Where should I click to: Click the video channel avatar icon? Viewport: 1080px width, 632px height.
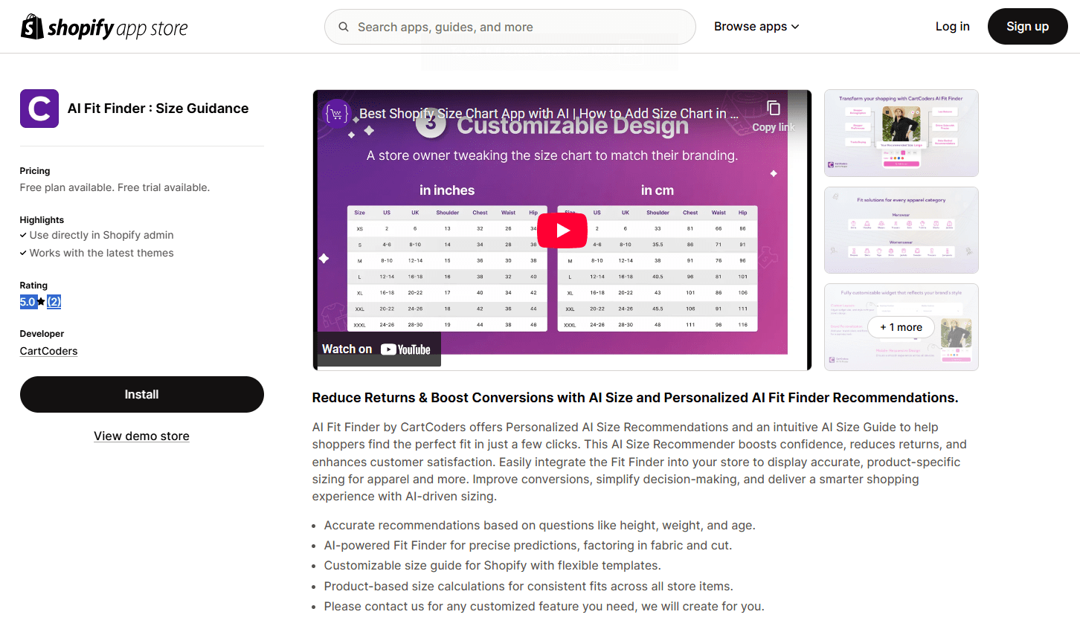tap(337, 114)
